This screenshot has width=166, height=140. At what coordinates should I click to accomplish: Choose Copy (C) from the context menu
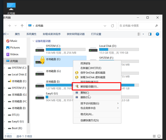point(97,93)
